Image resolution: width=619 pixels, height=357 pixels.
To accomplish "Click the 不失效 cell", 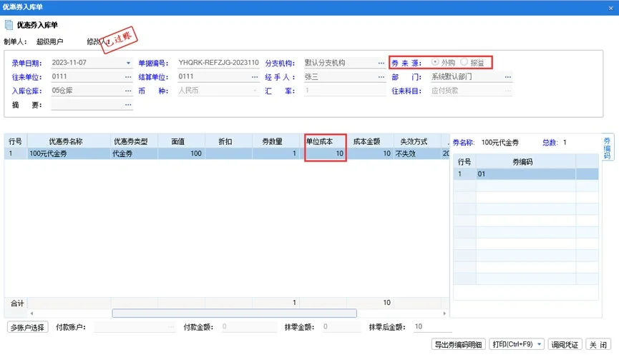I will click(417, 154).
